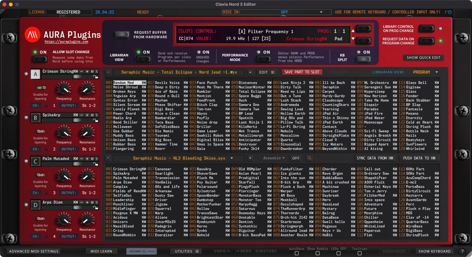The width and height of the screenshot is (472, 257).
Task: Mute slot A with the M icon
Action: 92,72
